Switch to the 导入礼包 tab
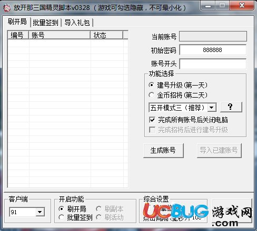 [77, 23]
